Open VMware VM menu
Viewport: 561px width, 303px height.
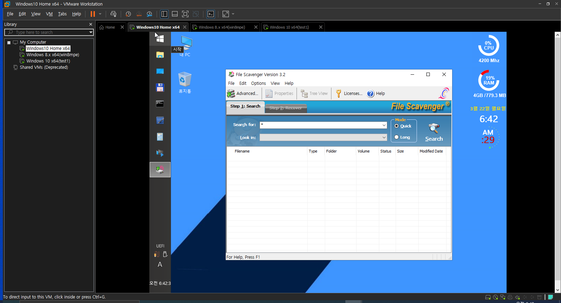coord(49,14)
